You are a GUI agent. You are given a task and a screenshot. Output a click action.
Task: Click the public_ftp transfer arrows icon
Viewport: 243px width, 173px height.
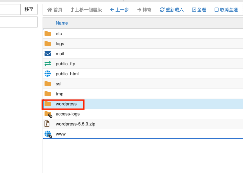click(48, 63)
